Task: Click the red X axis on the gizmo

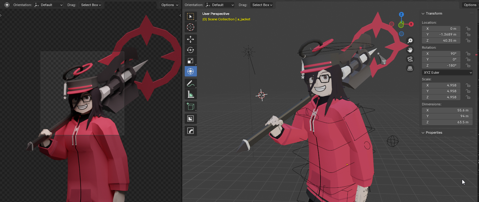Action: [411, 24]
